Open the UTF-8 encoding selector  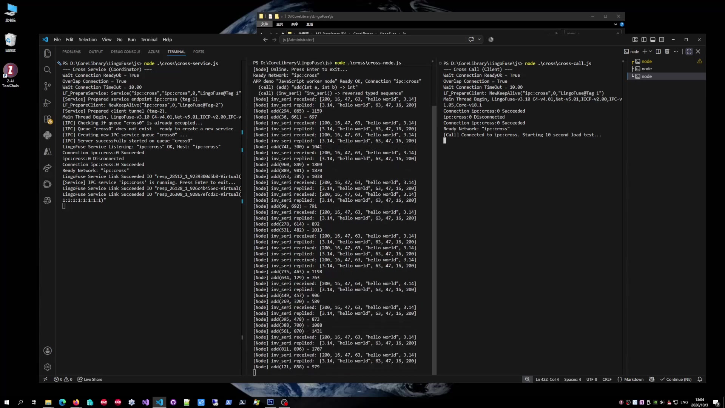591,379
